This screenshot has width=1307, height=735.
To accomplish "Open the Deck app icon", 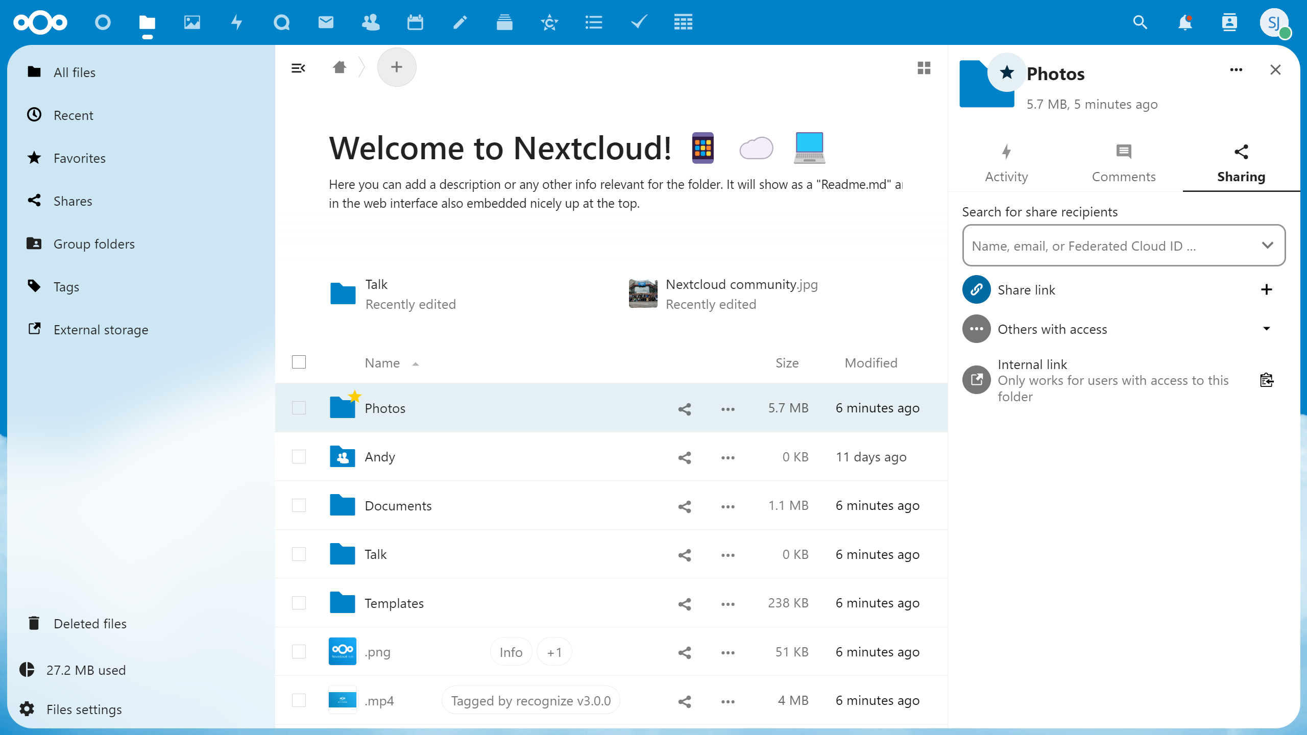I will click(504, 22).
